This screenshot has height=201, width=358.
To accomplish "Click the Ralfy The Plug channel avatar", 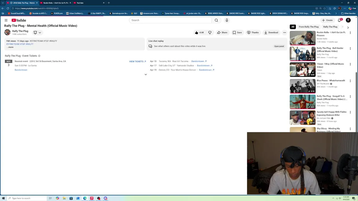I will 7,32.
